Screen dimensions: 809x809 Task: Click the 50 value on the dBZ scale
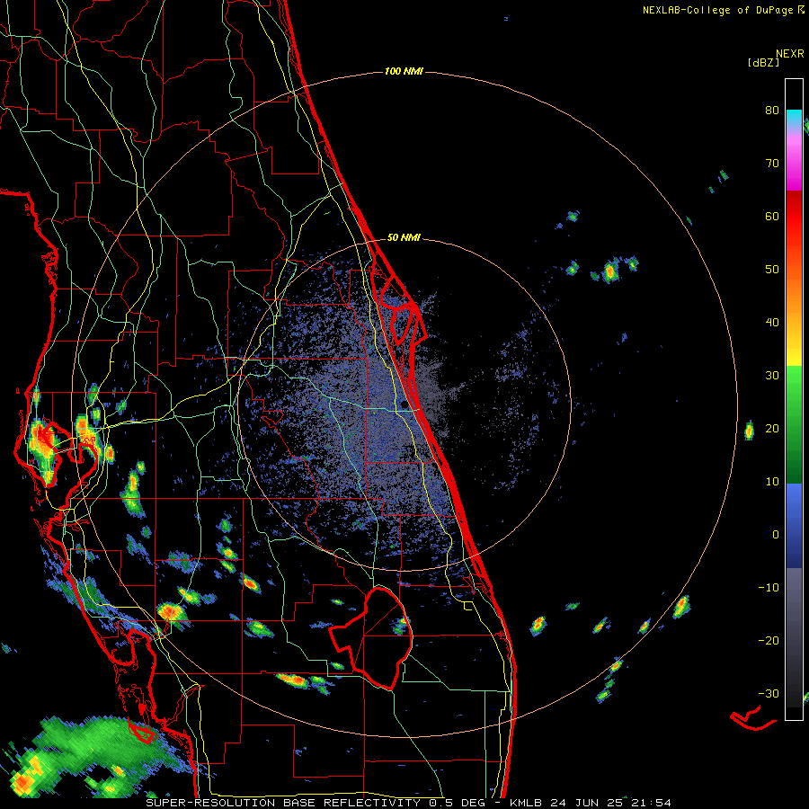coord(772,270)
